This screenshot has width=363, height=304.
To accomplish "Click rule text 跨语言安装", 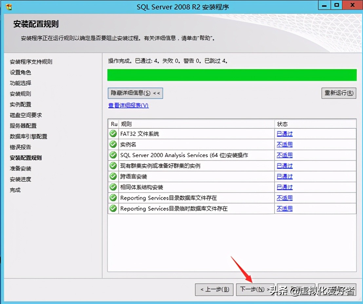I will 134,177.
